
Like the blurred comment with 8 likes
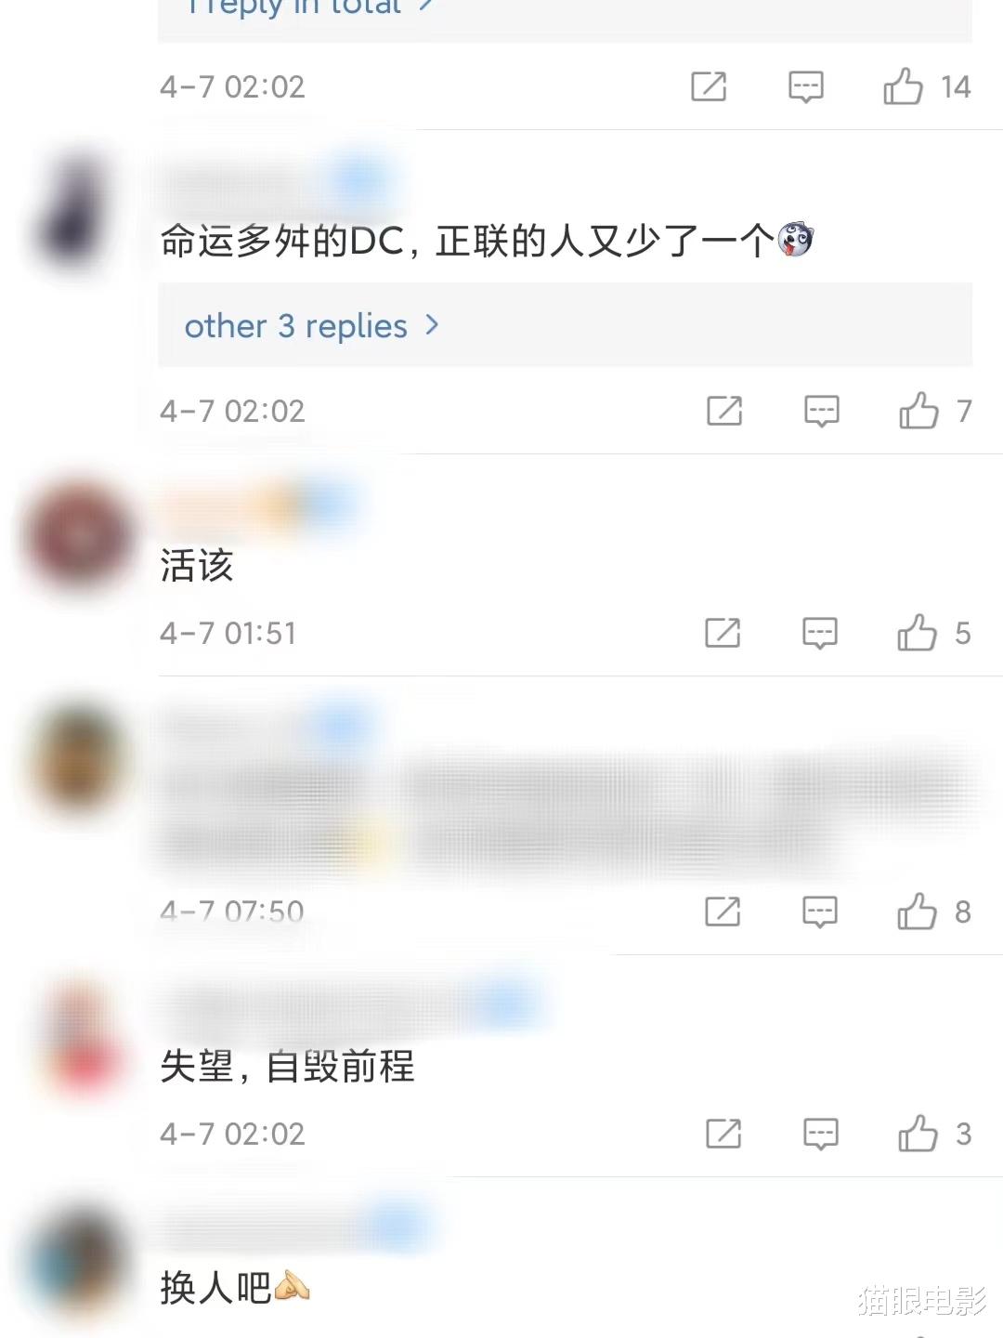click(917, 912)
